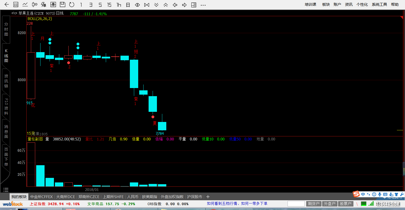Open the 个性化 menu
The height and width of the screenshot is (210, 405).
click(362, 4)
